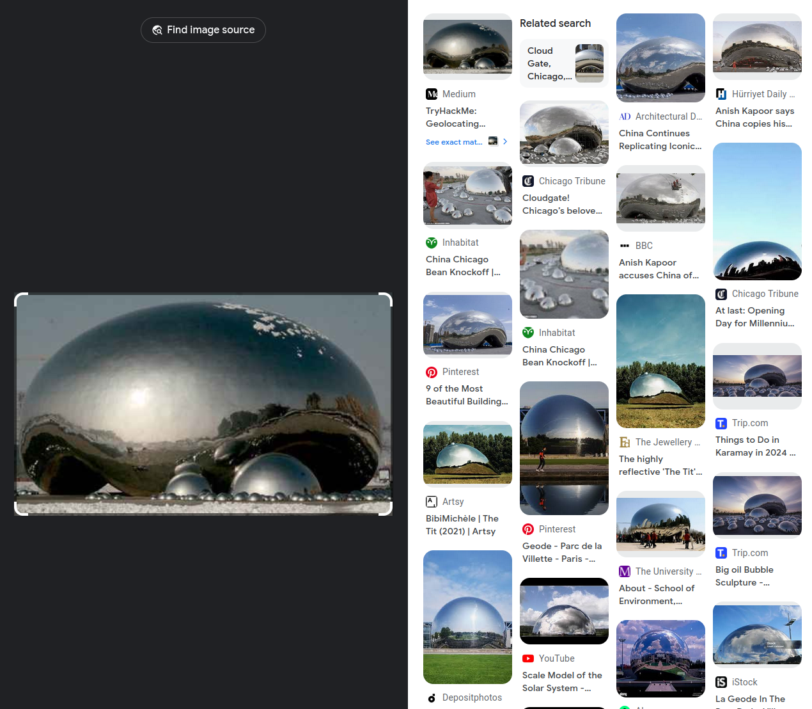Click thumbnail of woman photographing chrome bubbles
This screenshot has width=812, height=709.
[467, 196]
